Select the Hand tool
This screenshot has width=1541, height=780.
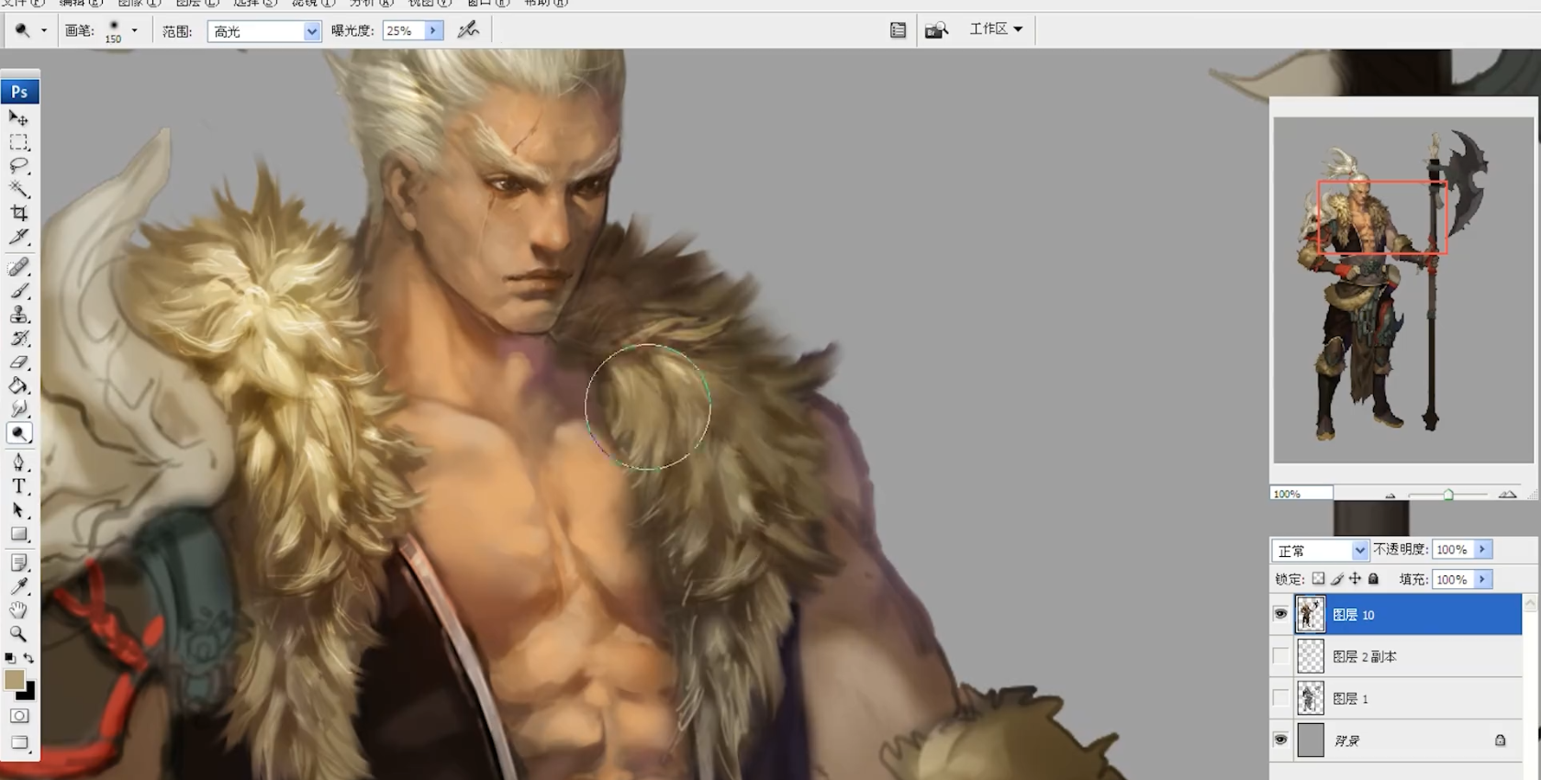18,610
